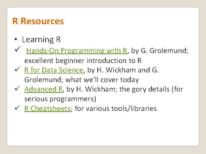The height and width of the screenshot is (154, 206).
Task: Click the line 'excellent beginner introduction to R'
Action: [x=83, y=61]
